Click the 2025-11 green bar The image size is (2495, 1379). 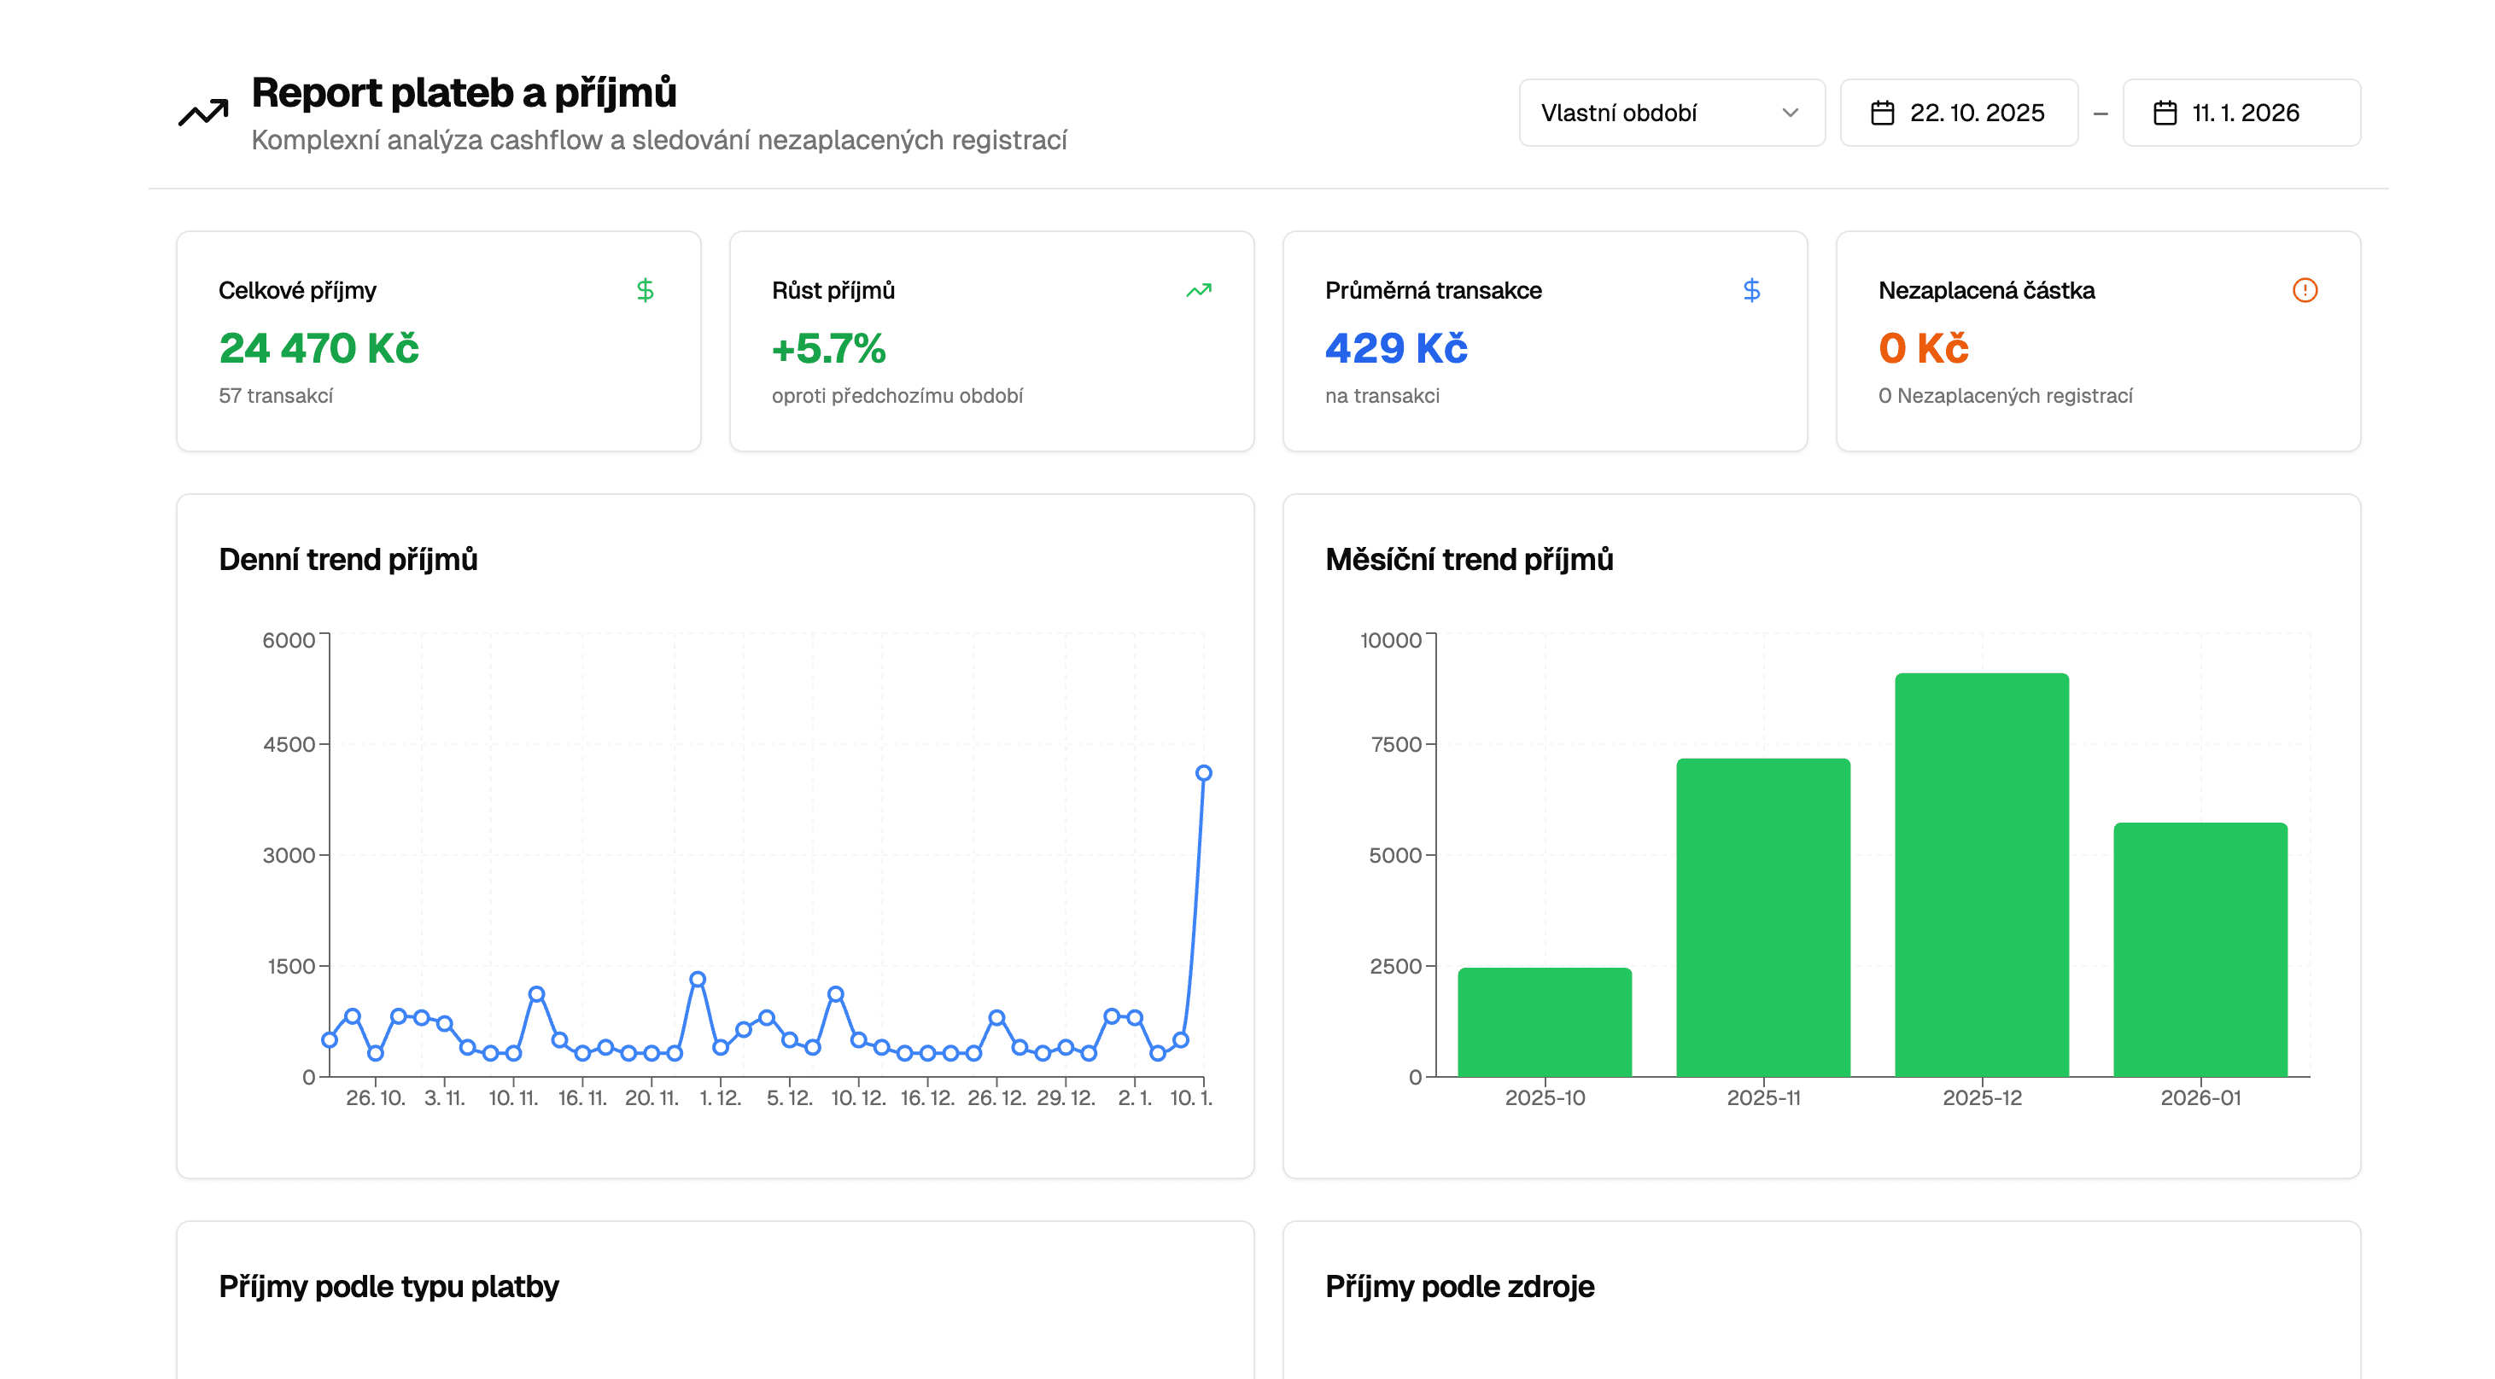pos(1762,916)
